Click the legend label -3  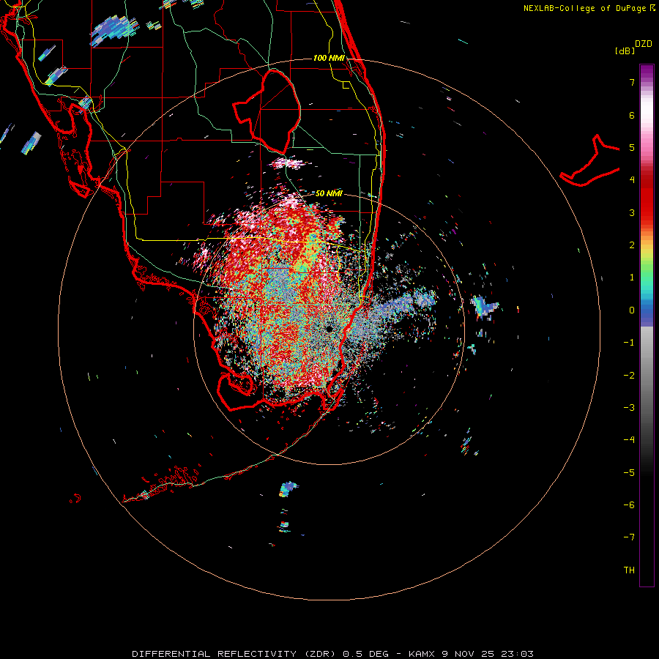pyautogui.click(x=629, y=407)
